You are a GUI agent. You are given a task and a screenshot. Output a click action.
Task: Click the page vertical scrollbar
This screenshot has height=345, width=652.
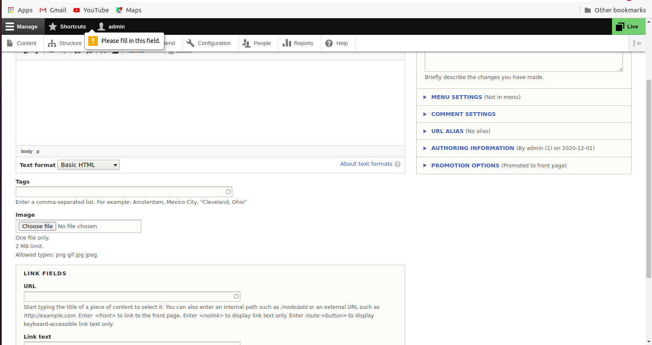tap(649, 178)
